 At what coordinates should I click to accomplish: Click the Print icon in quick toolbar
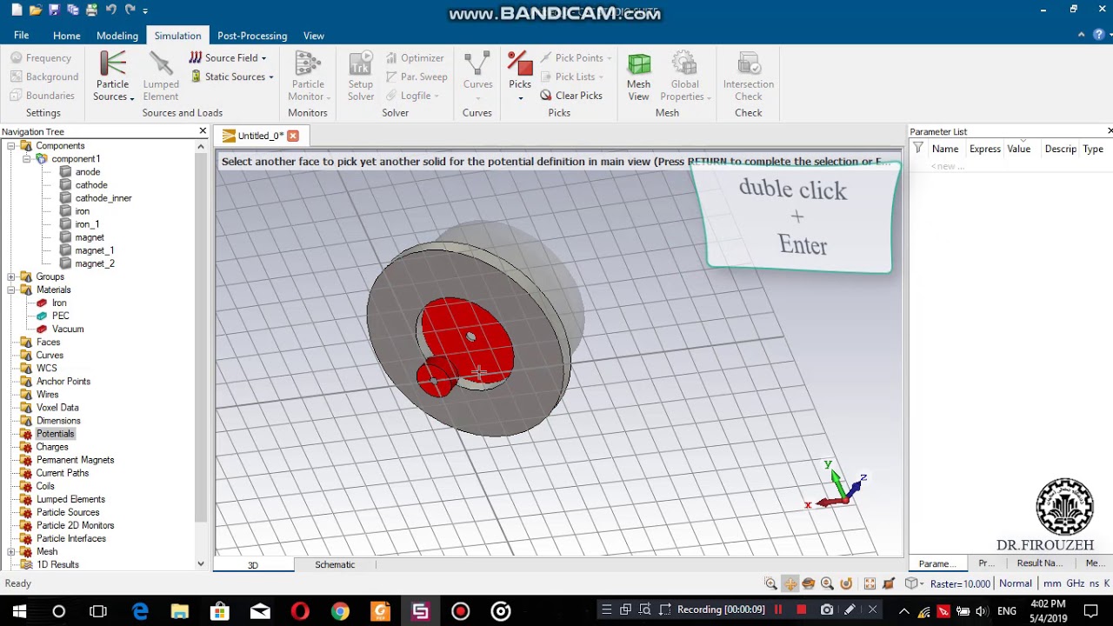click(91, 10)
